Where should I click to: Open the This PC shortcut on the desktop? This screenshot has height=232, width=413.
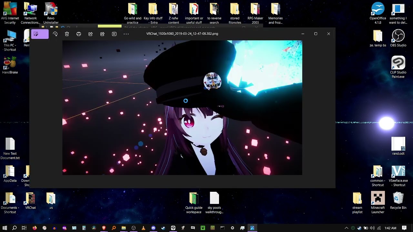(10, 41)
